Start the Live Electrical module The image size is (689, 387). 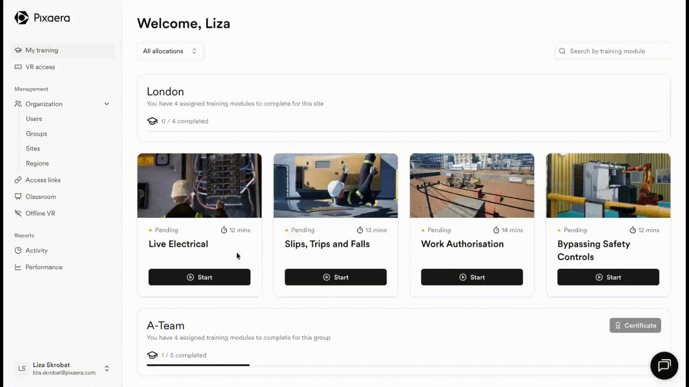click(x=199, y=277)
